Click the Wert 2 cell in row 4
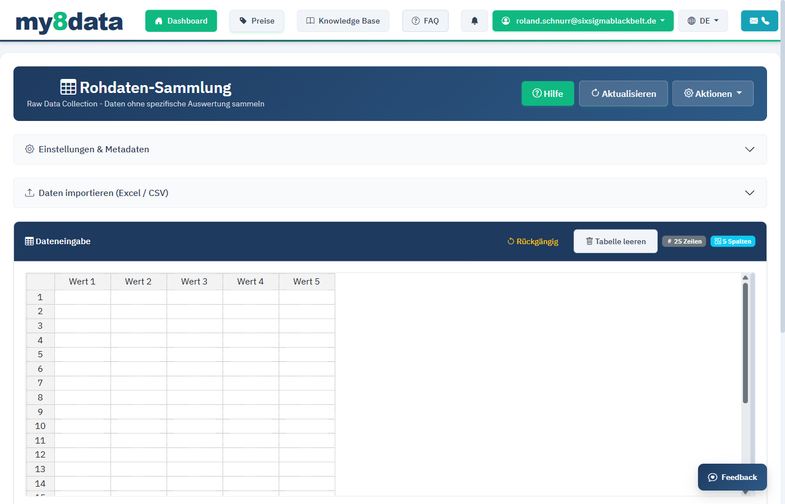The height and width of the screenshot is (504, 785). (138, 340)
